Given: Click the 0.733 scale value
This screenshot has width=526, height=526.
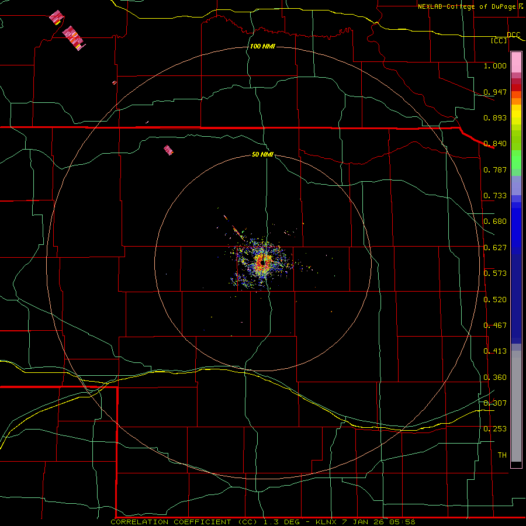Looking at the screenshot, I should coord(495,196).
